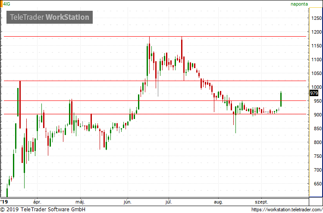Click the 979 current price marker
Image resolution: width=323 pixels, height=213 pixels.
314,93
